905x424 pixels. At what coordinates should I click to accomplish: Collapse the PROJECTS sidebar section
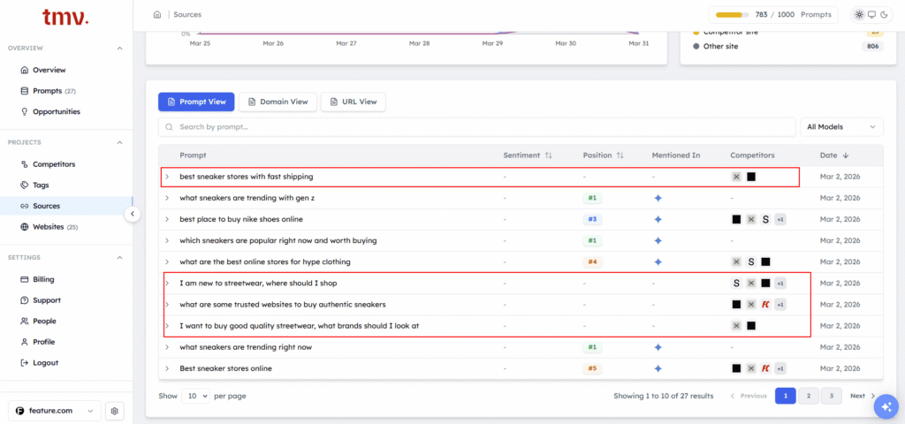pyautogui.click(x=119, y=142)
